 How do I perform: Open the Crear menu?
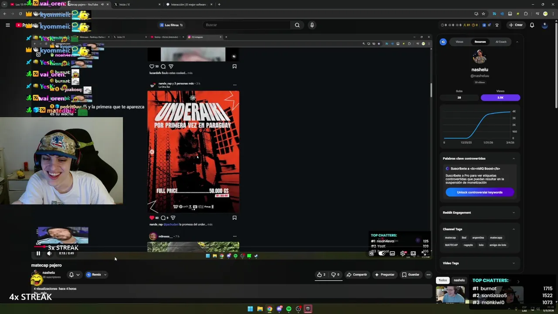coord(515,25)
